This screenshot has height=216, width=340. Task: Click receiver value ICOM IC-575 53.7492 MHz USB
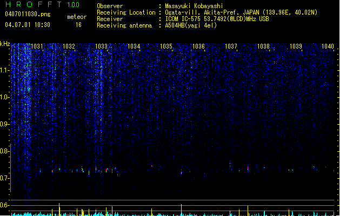pos(217,19)
